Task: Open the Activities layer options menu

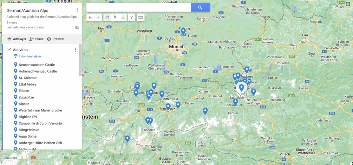Action: coord(76,50)
